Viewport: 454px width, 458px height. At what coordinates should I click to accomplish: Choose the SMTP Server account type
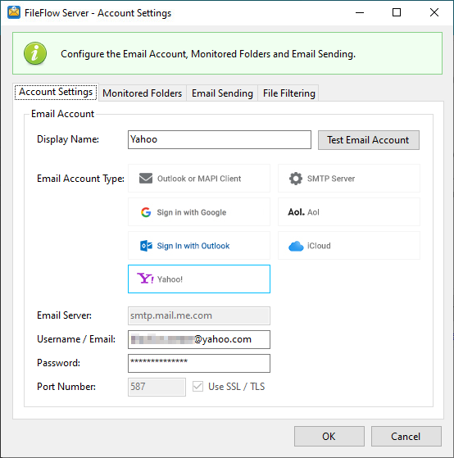point(349,178)
